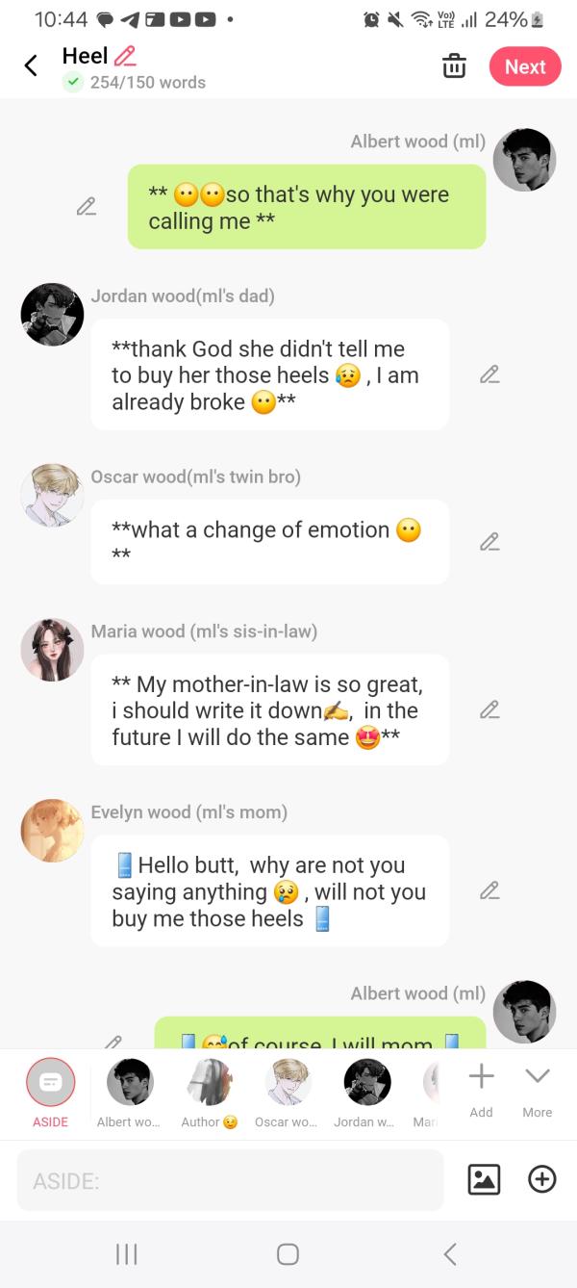Open the trash icon to delete
This screenshot has height=1288, width=577.
point(453,66)
